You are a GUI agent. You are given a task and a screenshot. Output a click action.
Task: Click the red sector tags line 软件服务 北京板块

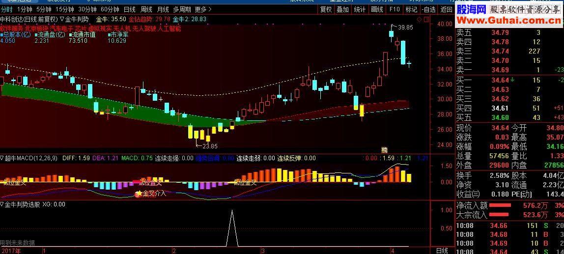click(x=90, y=28)
